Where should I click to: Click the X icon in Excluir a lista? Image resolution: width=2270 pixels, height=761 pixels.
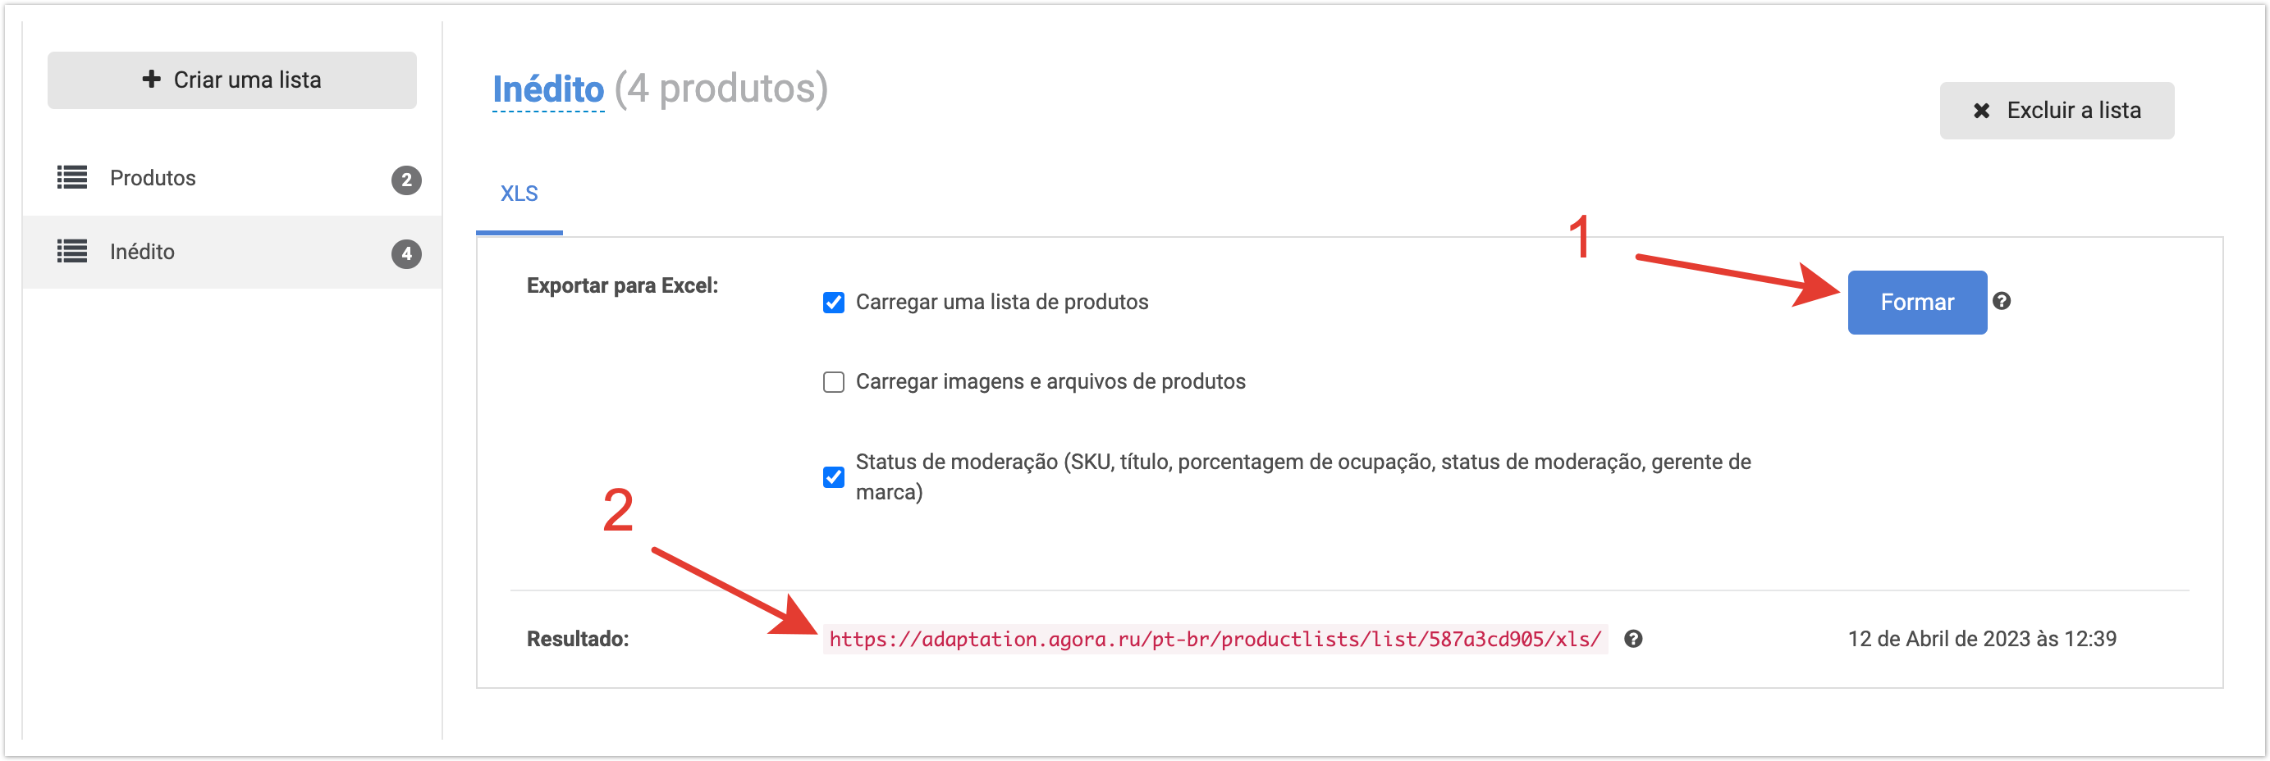(x=1981, y=111)
